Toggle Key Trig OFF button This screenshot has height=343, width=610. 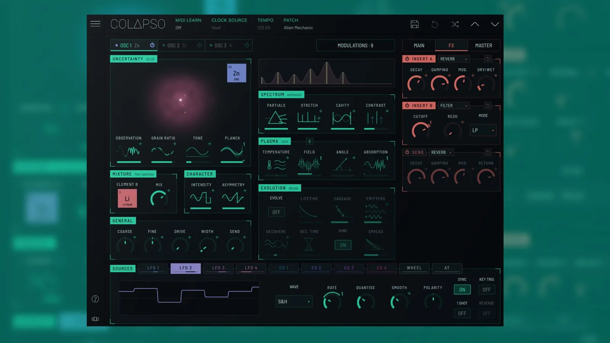pyautogui.click(x=486, y=290)
